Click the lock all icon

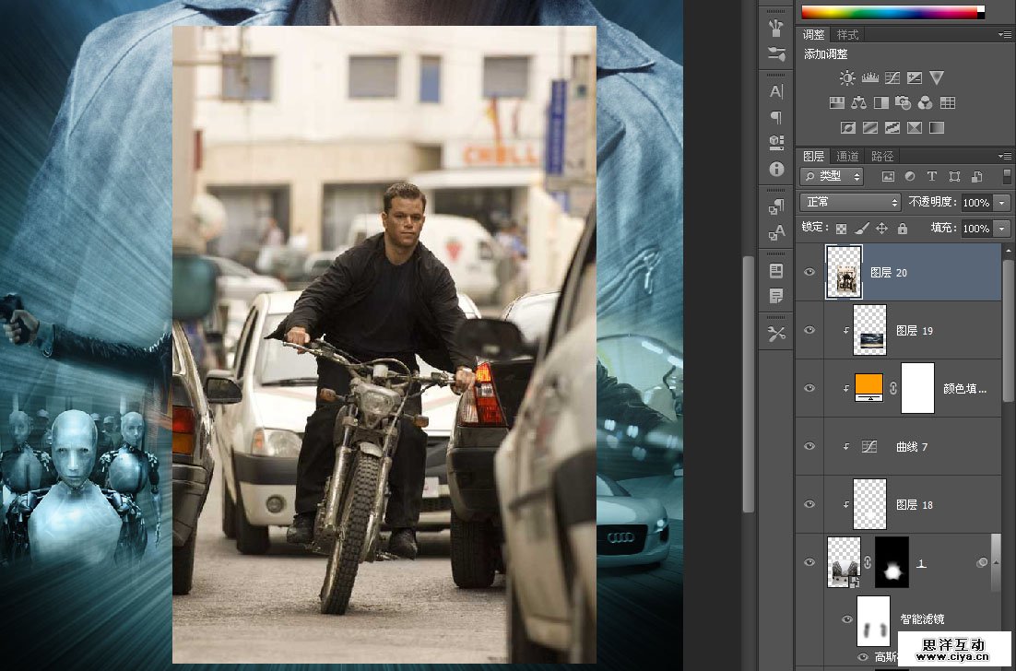(x=903, y=229)
